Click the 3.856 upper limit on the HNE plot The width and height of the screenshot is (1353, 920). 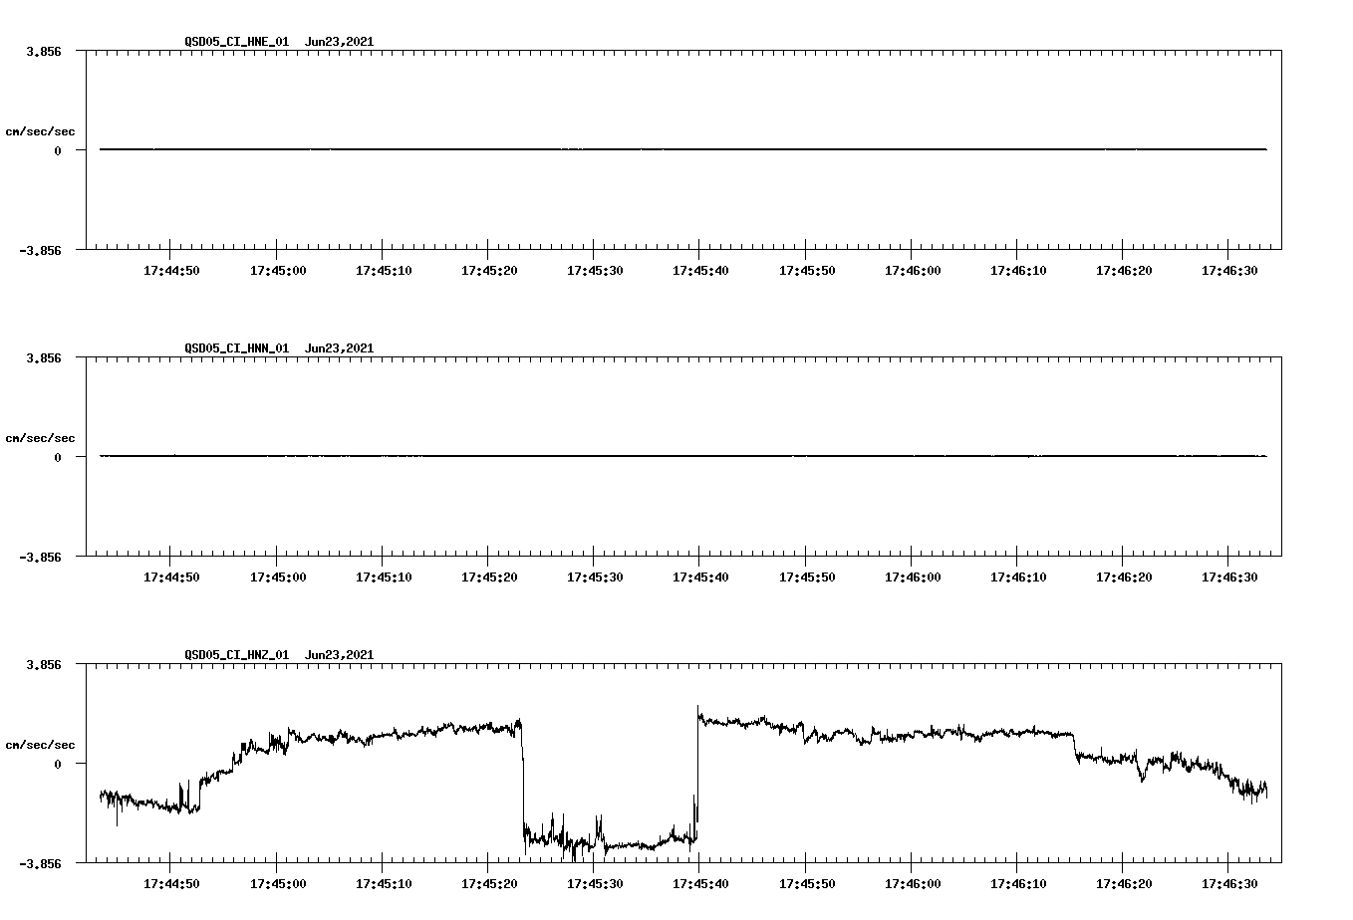tap(43, 51)
